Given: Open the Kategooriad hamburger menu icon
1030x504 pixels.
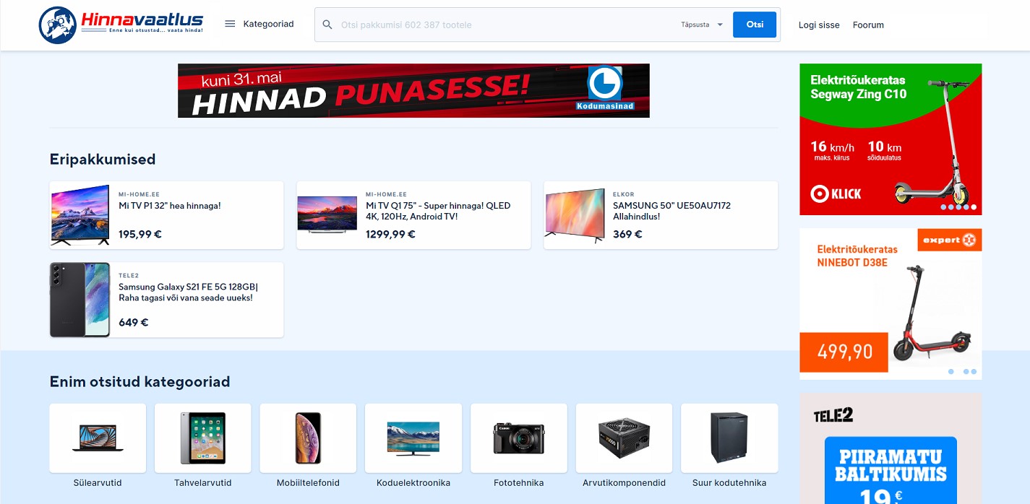Looking at the screenshot, I should click(x=230, y=24).
